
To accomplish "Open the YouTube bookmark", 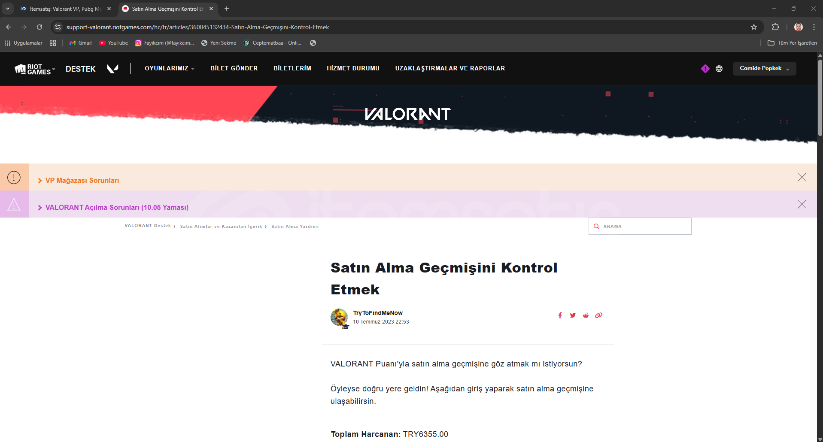I will 113,43.
